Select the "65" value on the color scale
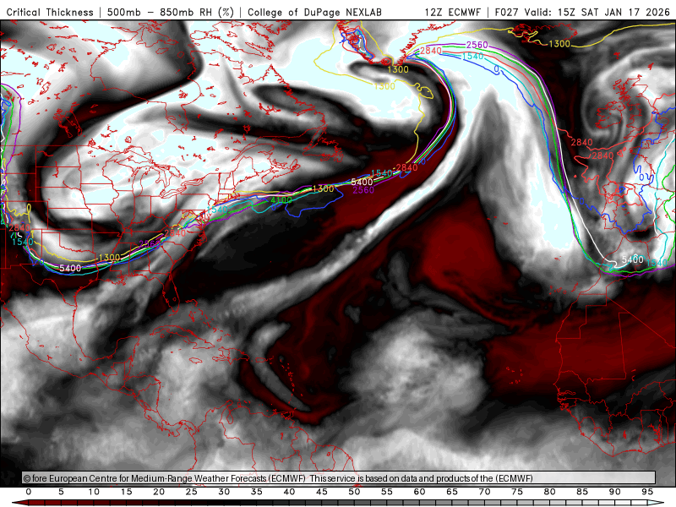The height and width of the screenshot is (507, 676). [452, 492]
